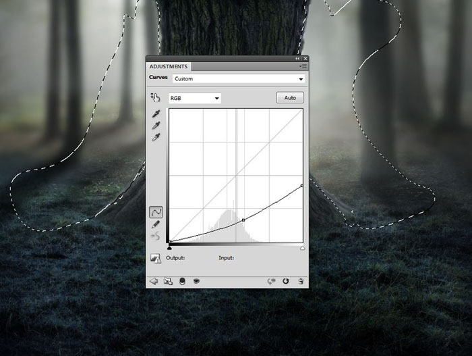Pick the black point eyedropper
472x356 pixels.
coord(156,113)
